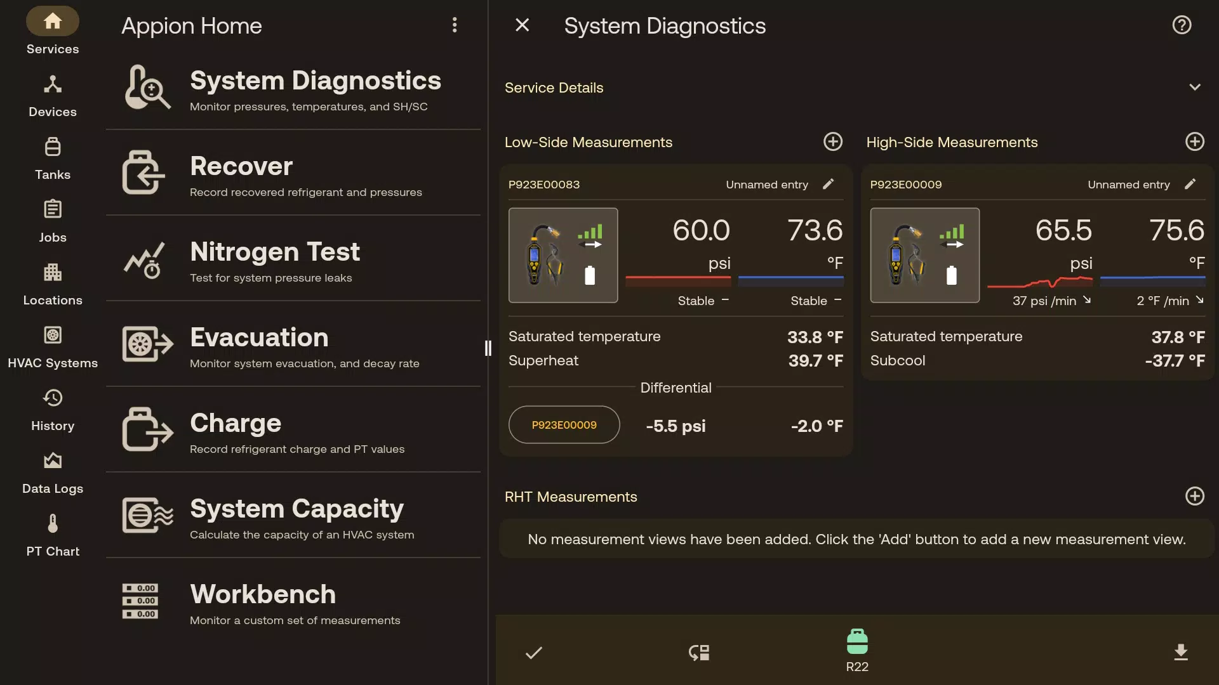Click the Subcool -37.7 °F value

(x=1175, y=361)
